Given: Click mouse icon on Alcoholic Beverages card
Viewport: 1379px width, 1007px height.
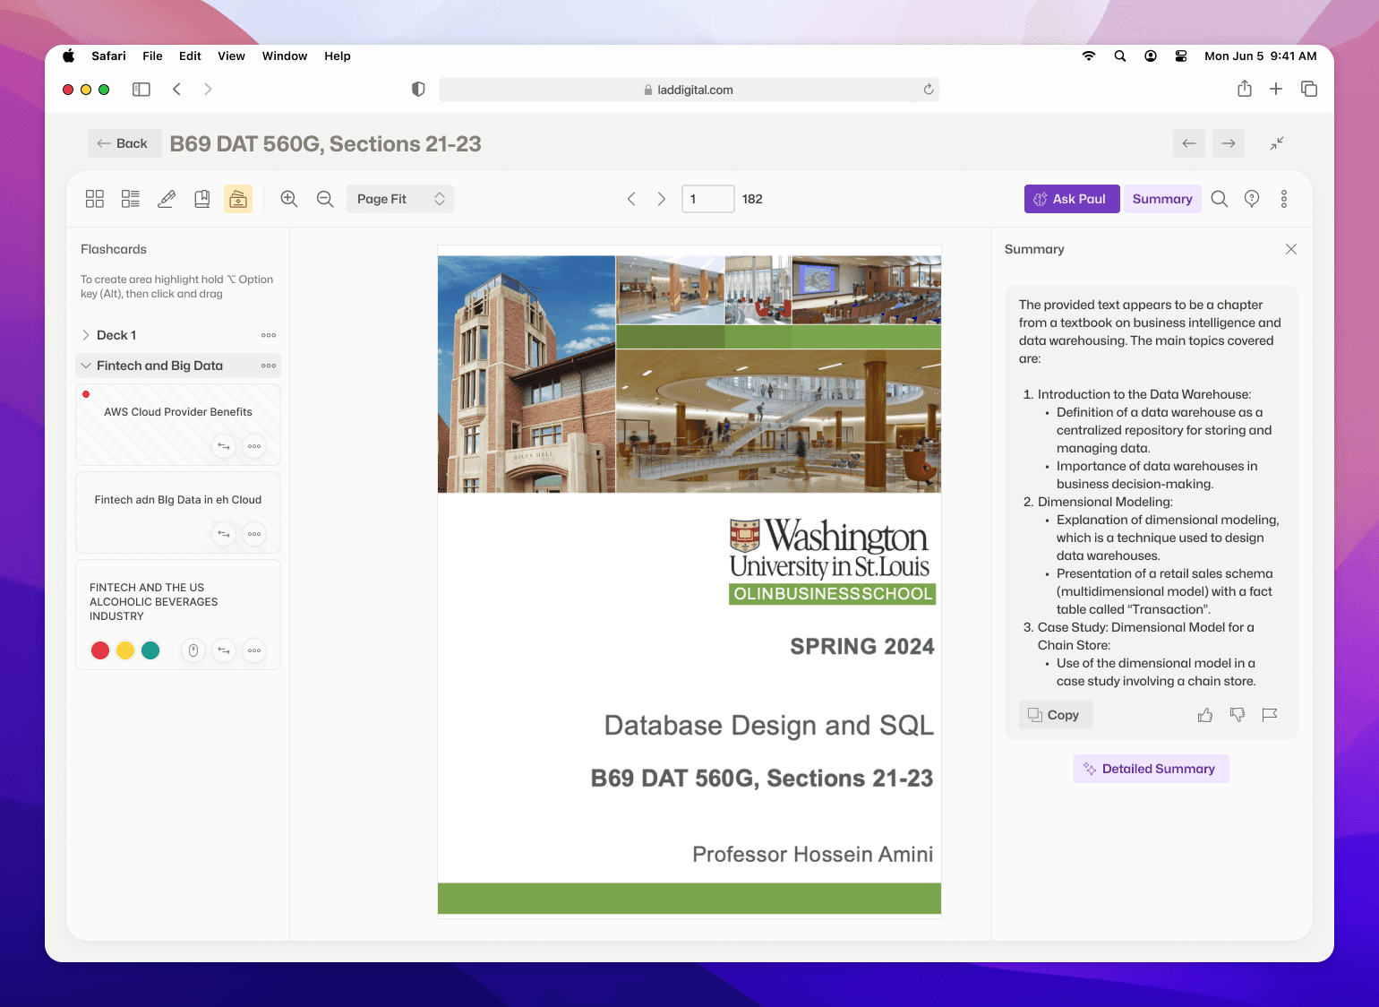Looking at the screenshot, I should pos(193,650).
